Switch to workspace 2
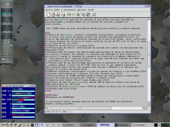170x127 pixels. coord(47,125)
